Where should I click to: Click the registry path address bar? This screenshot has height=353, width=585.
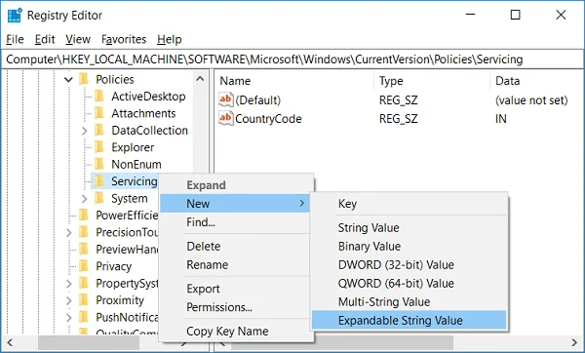point(292,59)
